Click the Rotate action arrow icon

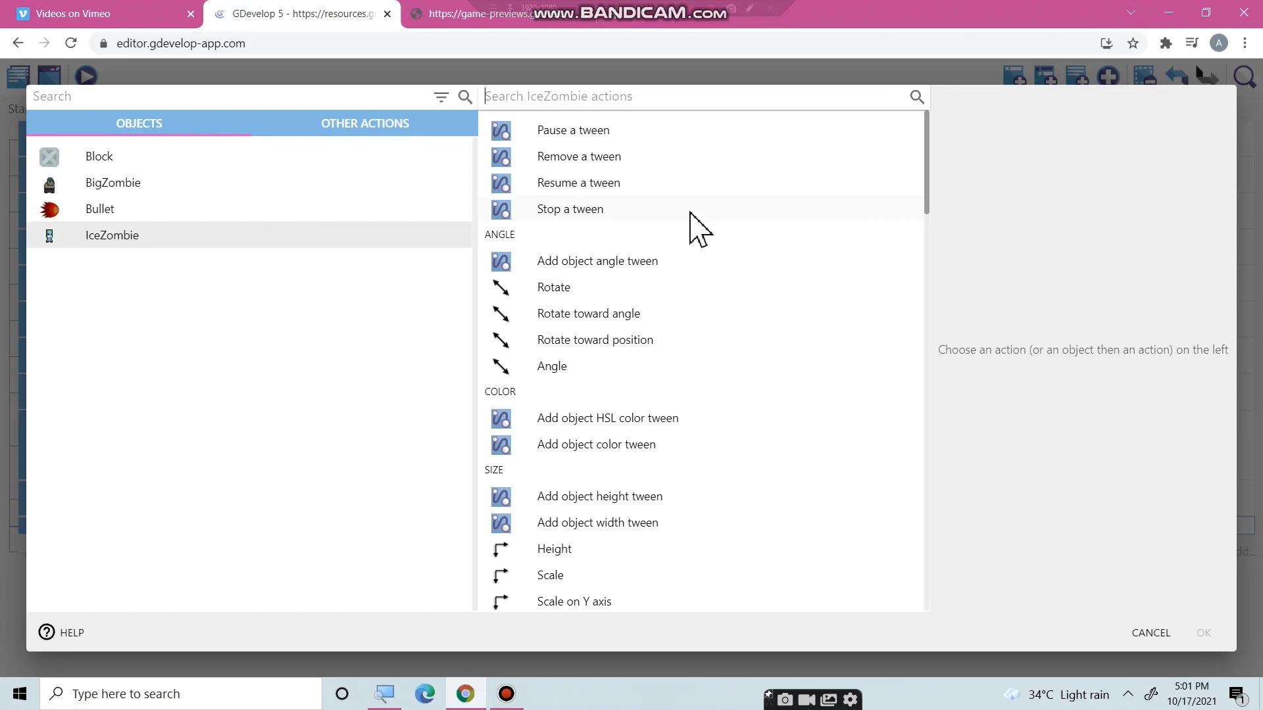pyautogui.click(x=501, y=288)
